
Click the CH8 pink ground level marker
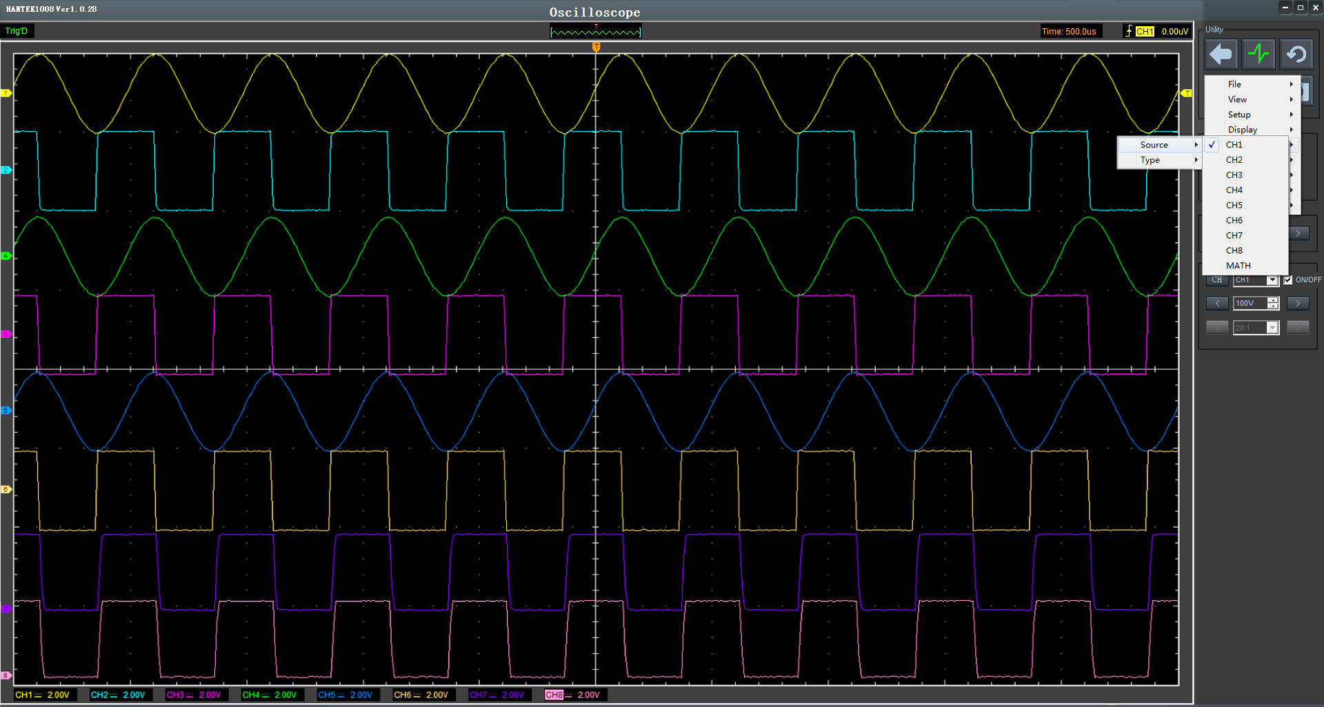coord(6,675)
